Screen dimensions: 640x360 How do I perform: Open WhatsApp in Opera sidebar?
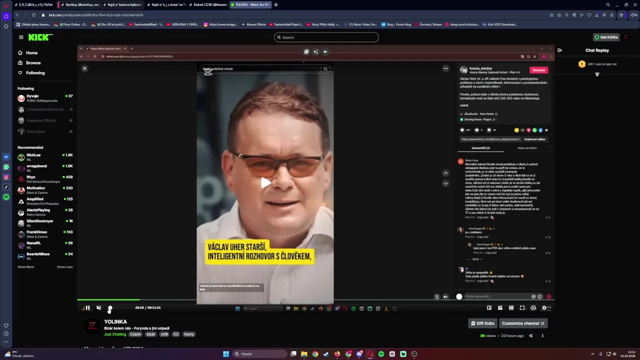click(x=6, y=167)
